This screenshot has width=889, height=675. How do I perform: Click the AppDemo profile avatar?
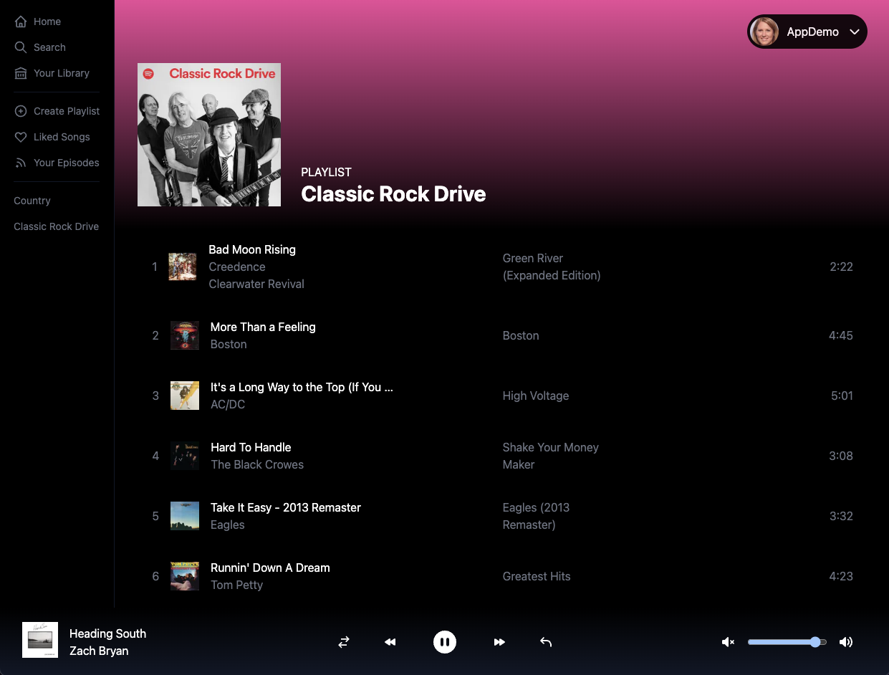coord(764,32)
